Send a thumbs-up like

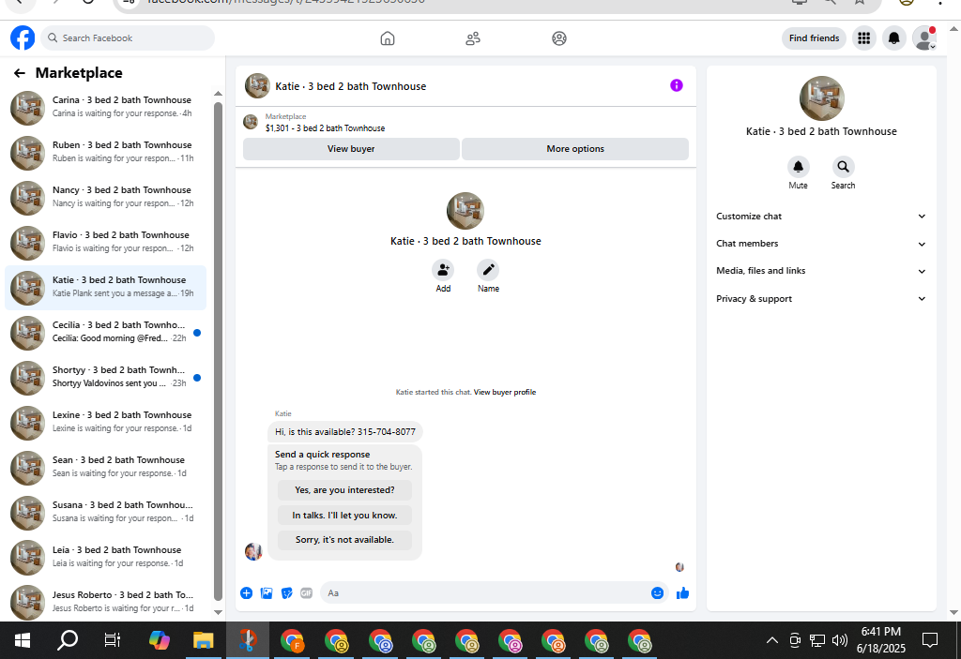683,592
